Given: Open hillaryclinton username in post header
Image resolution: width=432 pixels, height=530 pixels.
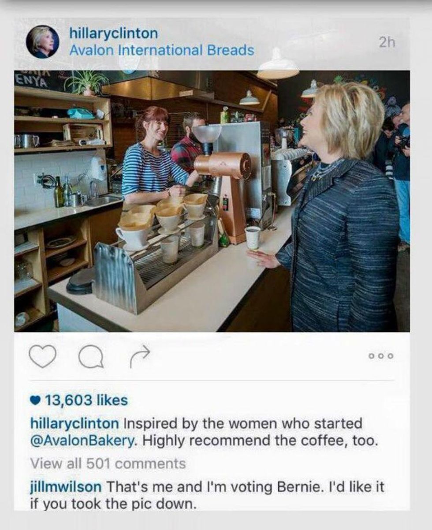Looking at the screenshot, I should (x=113, y=33).
